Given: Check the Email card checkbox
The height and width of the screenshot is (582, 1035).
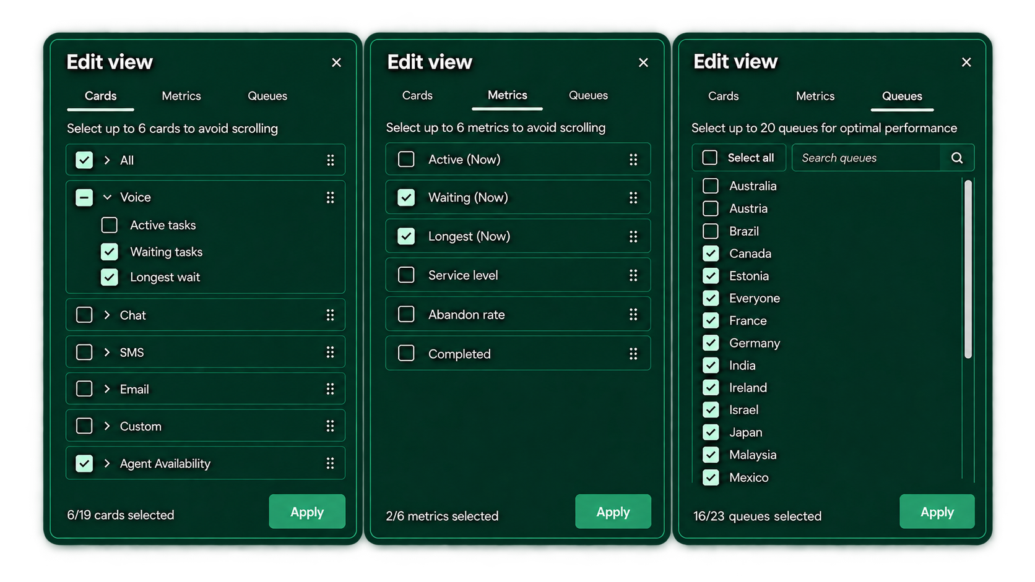Looking at the screenshot, I should click(x=84, y=389).
